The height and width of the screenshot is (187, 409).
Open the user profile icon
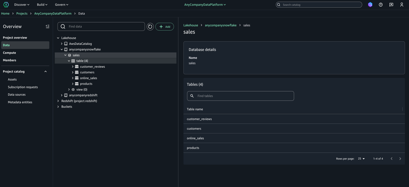click(402, 5)
